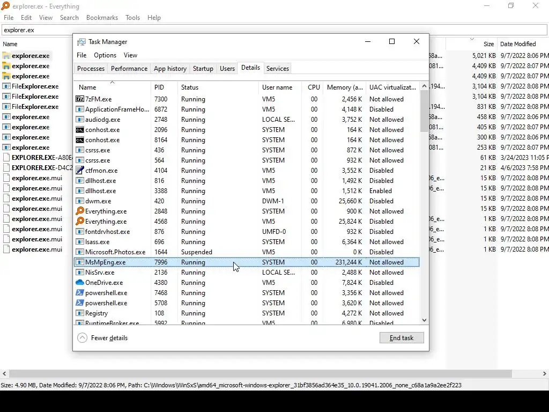Collapse Task Manager with Fewer details

102,338
